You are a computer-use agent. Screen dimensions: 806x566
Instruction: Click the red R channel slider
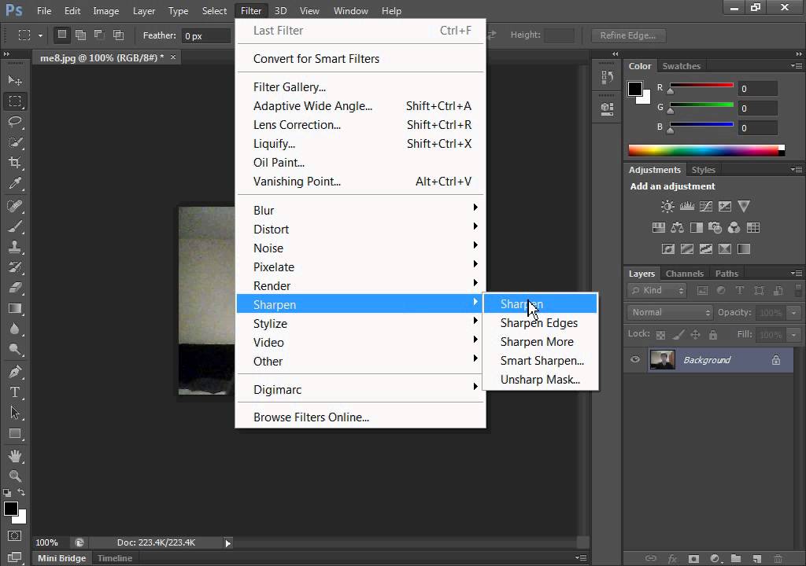point(701,86)
